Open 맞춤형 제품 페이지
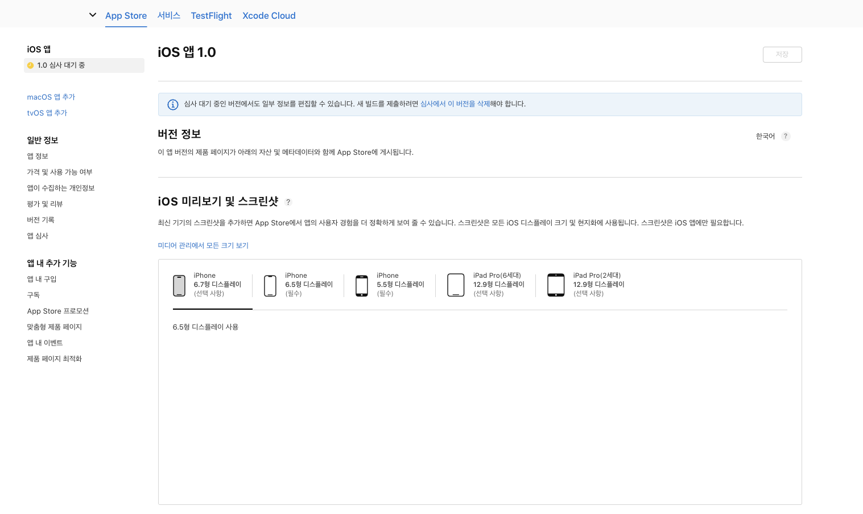This screenshot has height=514, width=863. click(55, 327)
